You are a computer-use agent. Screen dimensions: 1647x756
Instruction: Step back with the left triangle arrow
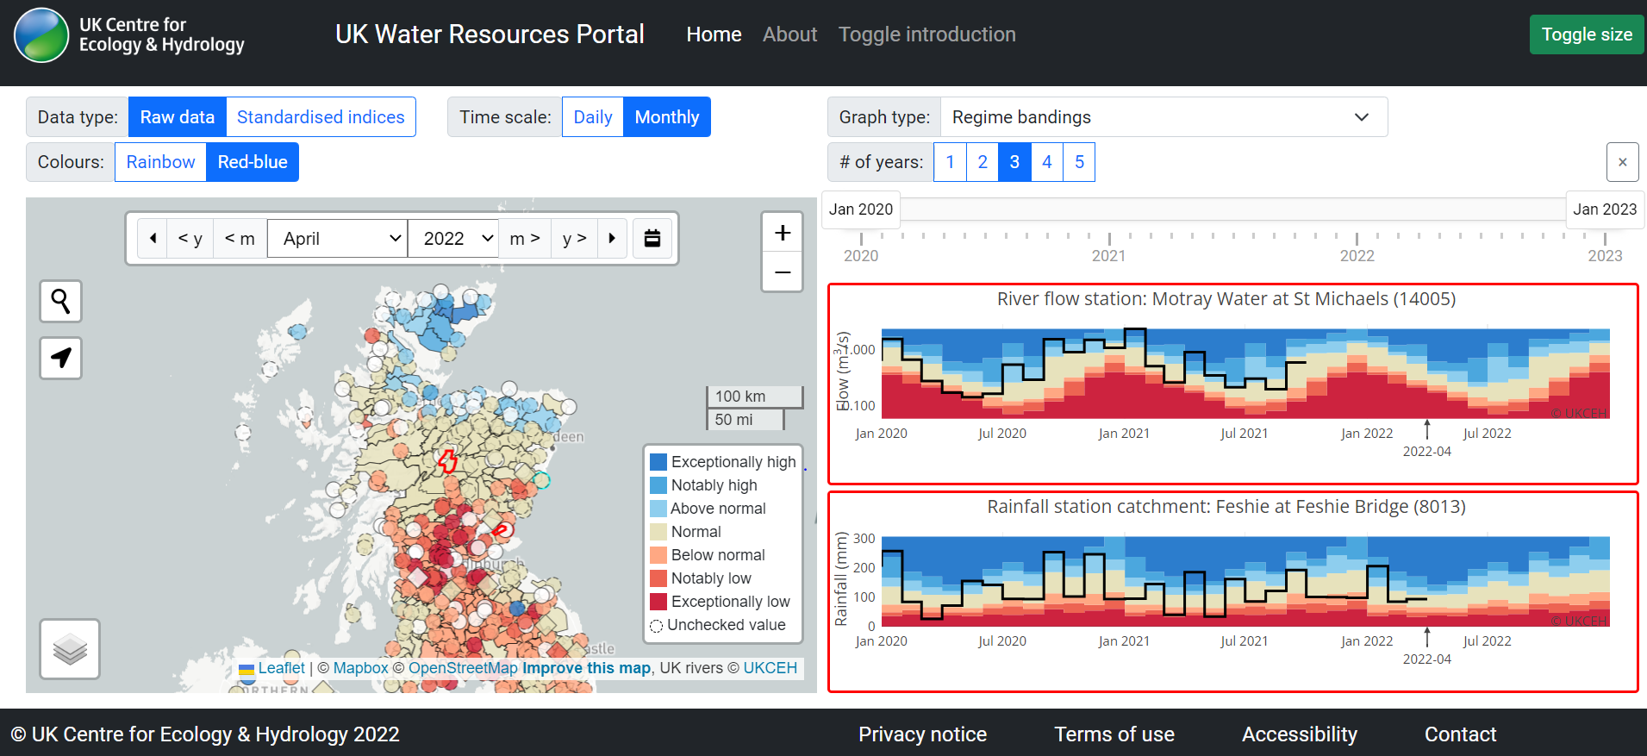(153, 239)
